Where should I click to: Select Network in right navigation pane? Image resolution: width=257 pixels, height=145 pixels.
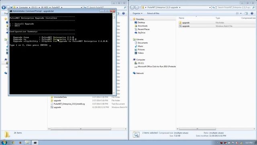[140, 73]
